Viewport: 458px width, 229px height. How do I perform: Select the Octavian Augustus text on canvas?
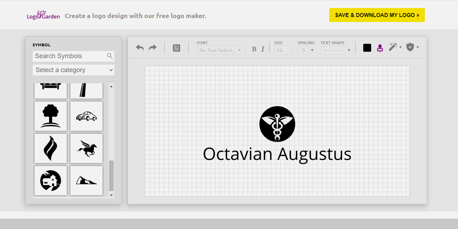click(277, 155)
